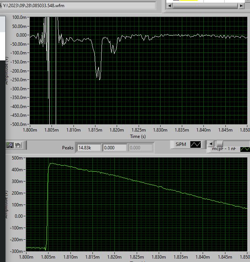Viewport: 250px width, 262px height.
Task: Click the Amplitude (V) label of upper graph
Action: coord(6,71)
